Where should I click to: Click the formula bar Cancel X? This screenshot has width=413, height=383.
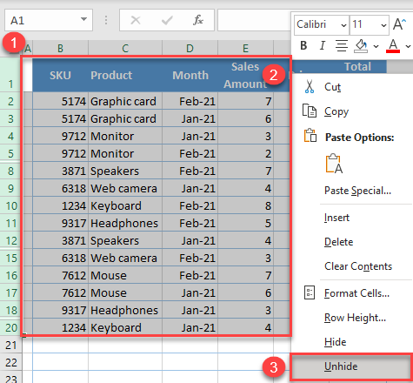coord(136,20)
